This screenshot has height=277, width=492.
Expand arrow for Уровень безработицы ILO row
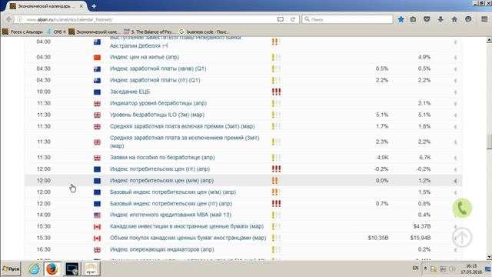click(455, 115)
